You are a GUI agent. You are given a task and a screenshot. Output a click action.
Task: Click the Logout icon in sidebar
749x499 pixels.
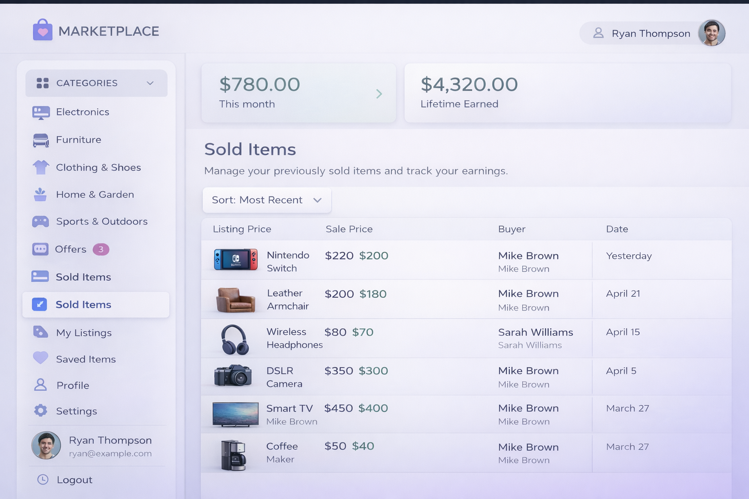pyautogui.click(x=43, y=480)
